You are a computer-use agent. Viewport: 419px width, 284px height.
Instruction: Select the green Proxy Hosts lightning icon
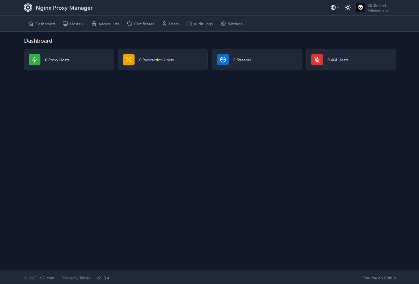[x=34, y=60]
